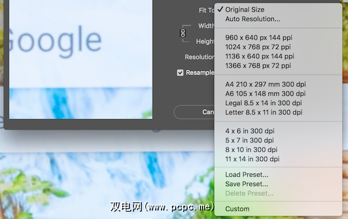Toggle the Resample checkbox

click(x=180, y=72)
